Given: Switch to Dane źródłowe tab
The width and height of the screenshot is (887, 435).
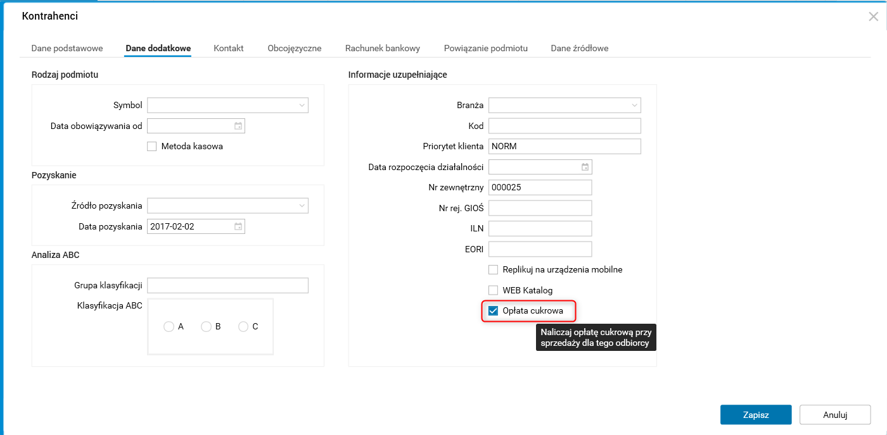Looking at the screenshot, I should pos(580,48).
